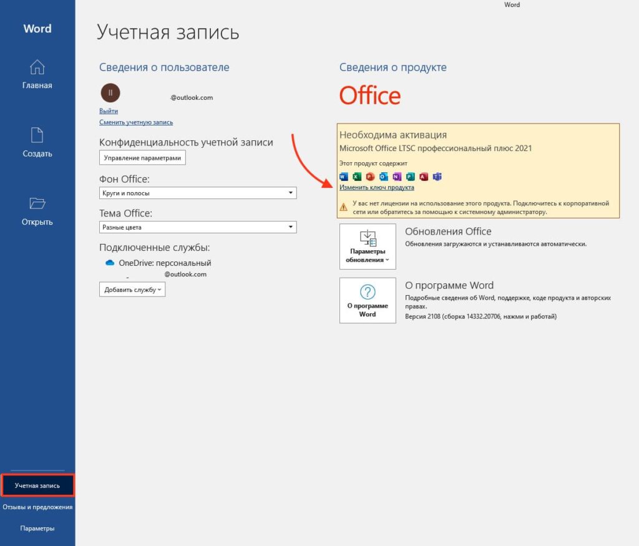Image resolution: width=639 pixels, height=546 pixels.
Task: Click the Управление параметрами button
Action: pos(142,158)
